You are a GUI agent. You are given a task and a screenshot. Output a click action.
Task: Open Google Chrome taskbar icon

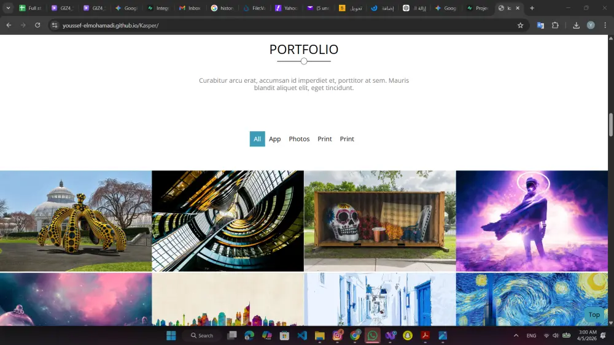pyautogui.click(x=355, y=336)
